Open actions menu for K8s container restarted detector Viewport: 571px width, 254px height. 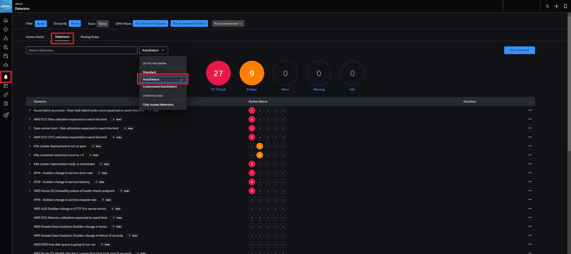tap(530, 155)
